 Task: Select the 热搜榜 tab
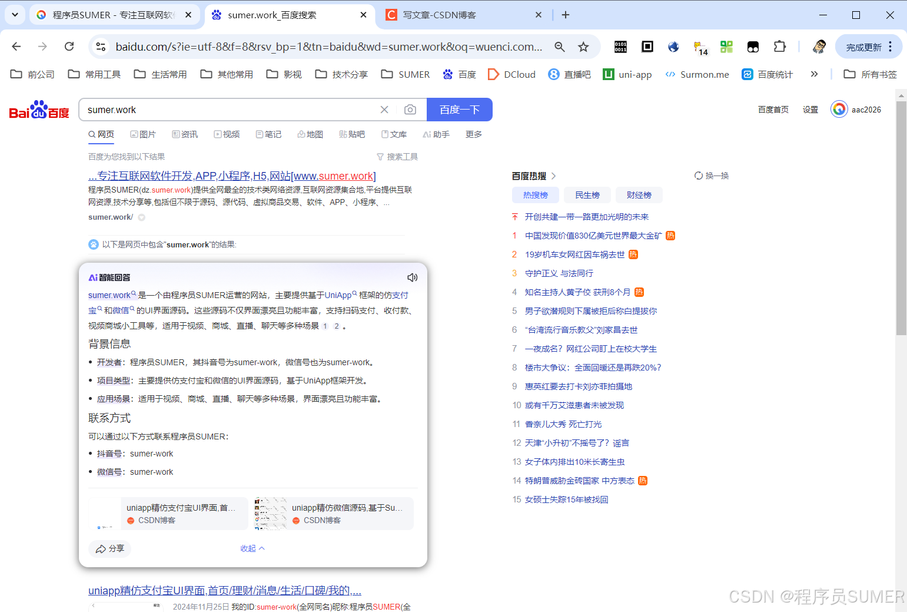(x=536, y=195)
